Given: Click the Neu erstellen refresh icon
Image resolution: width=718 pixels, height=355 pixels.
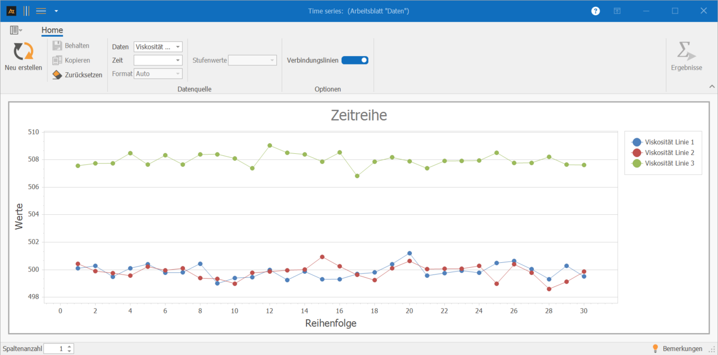Looking at the screenshot, I should (23, 51).
